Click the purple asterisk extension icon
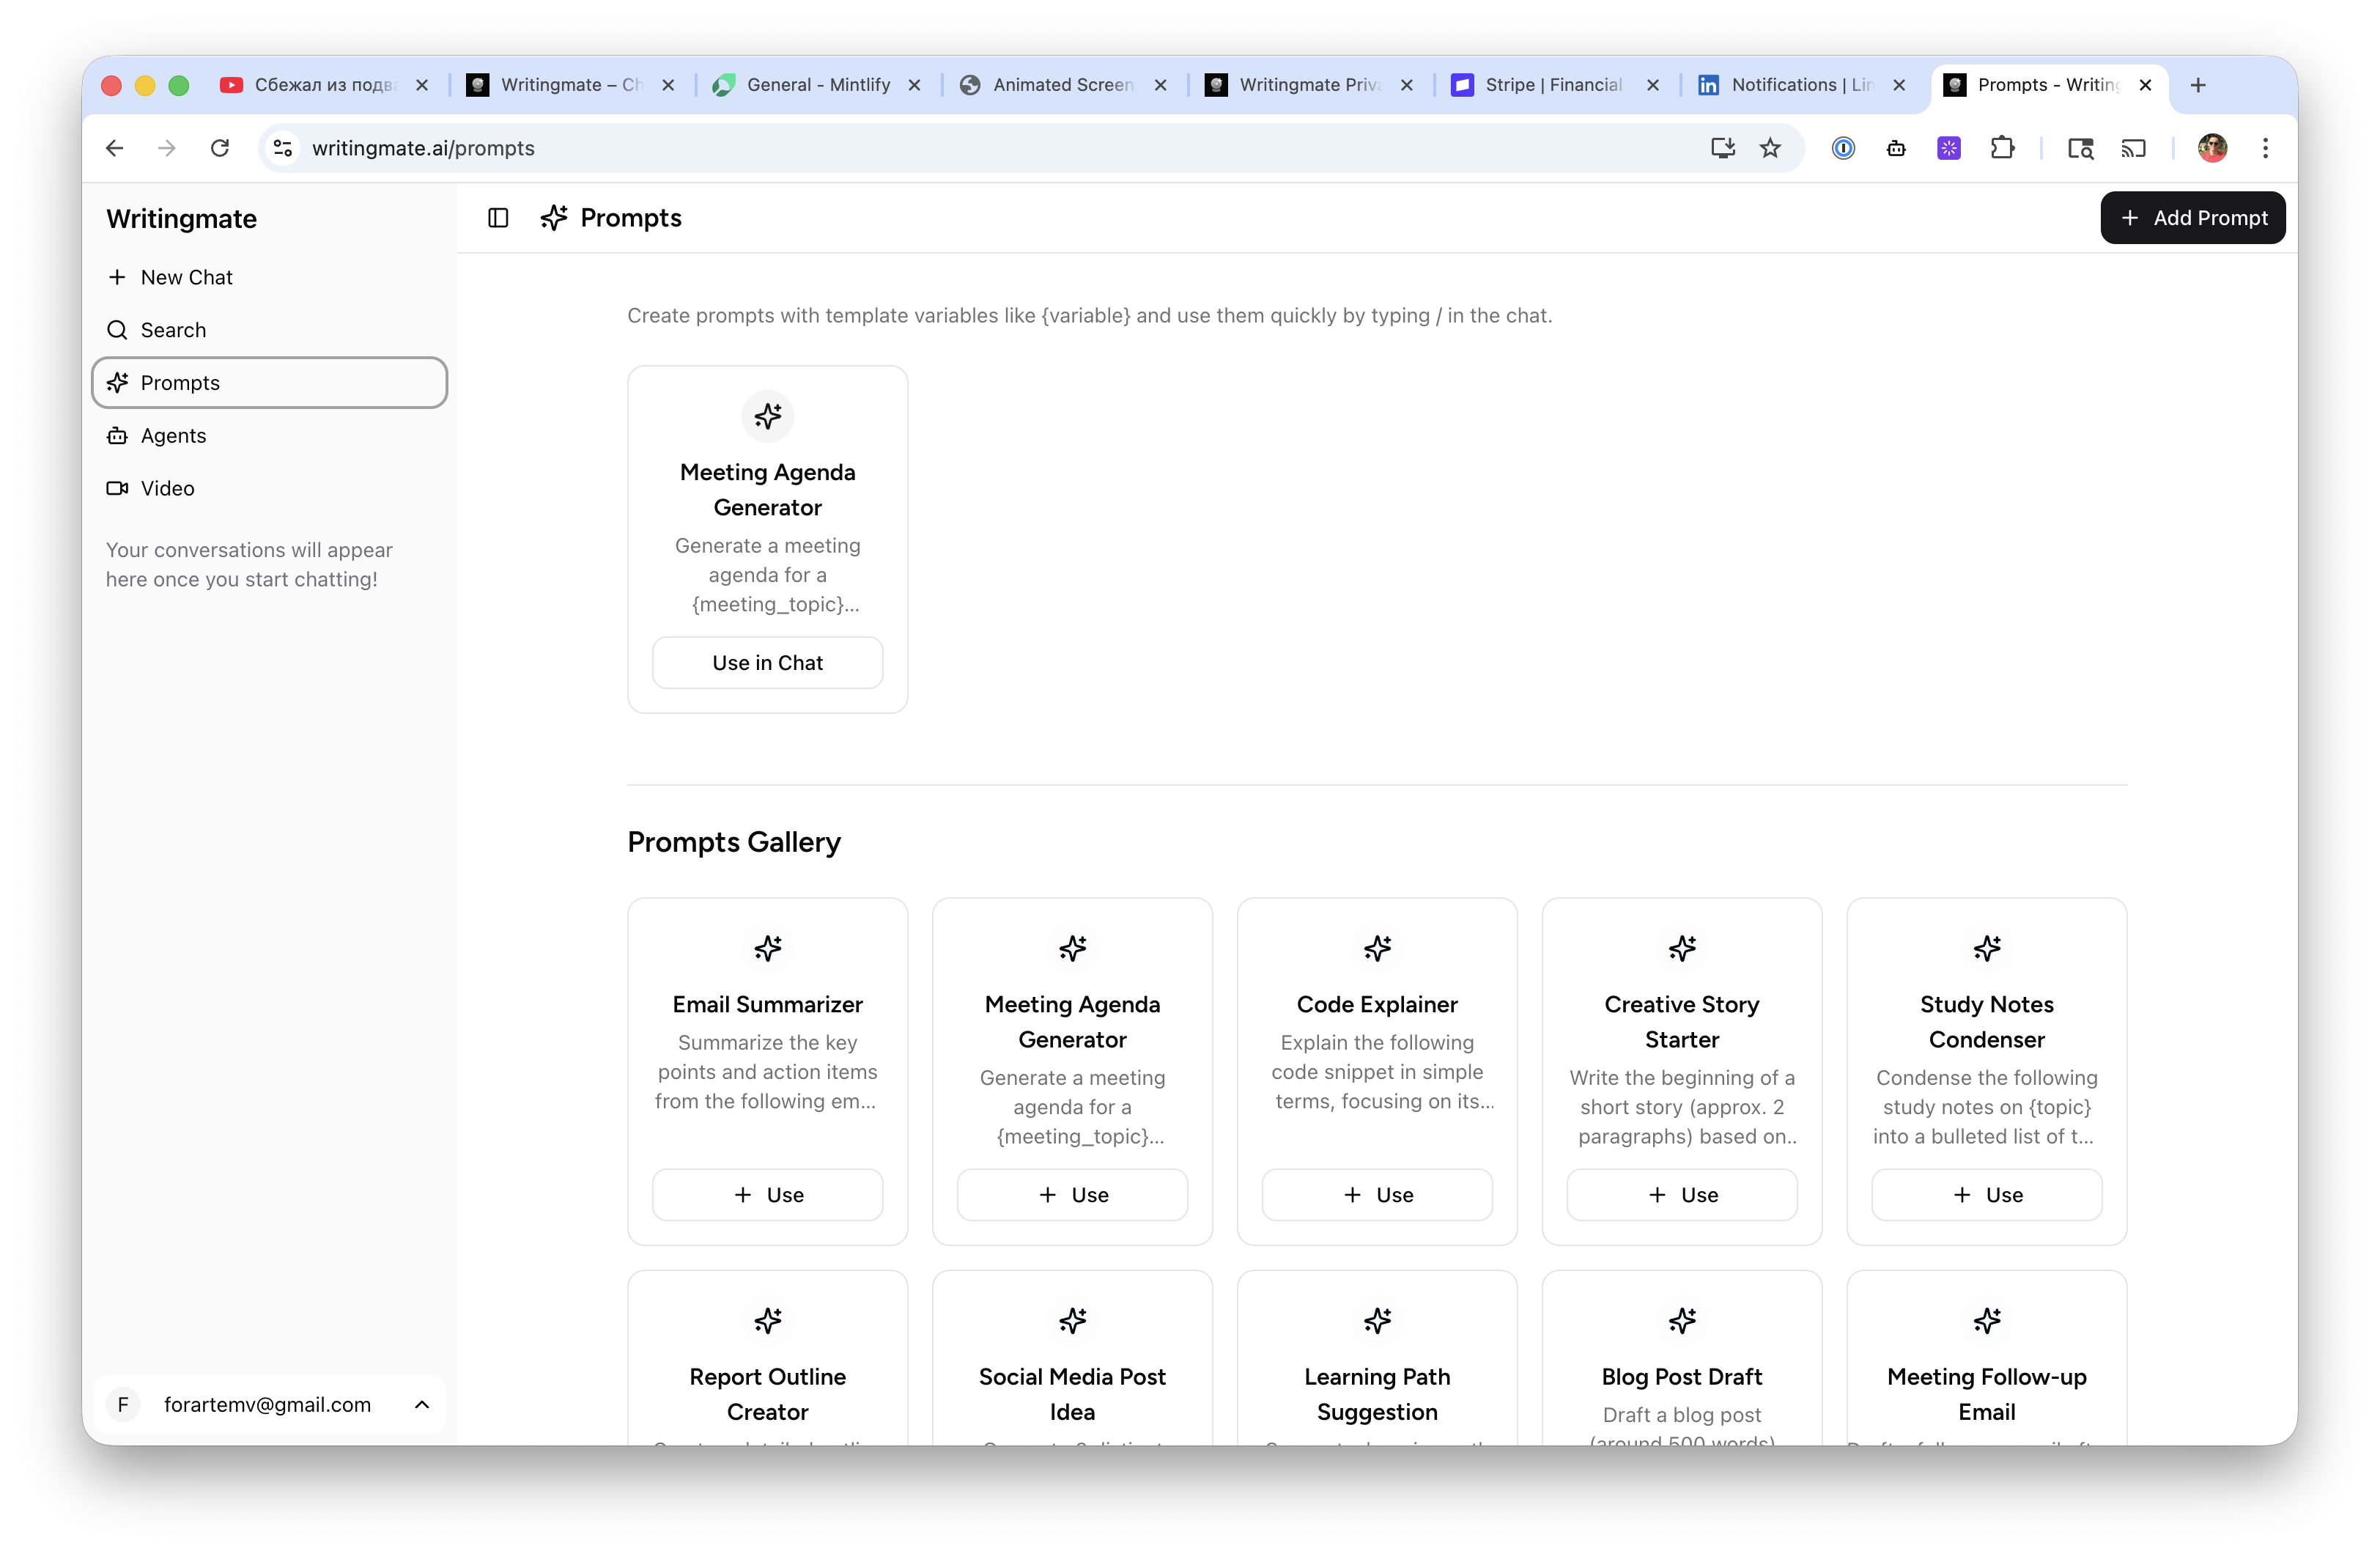Screen dimensions: 2380x1554 1949,148
